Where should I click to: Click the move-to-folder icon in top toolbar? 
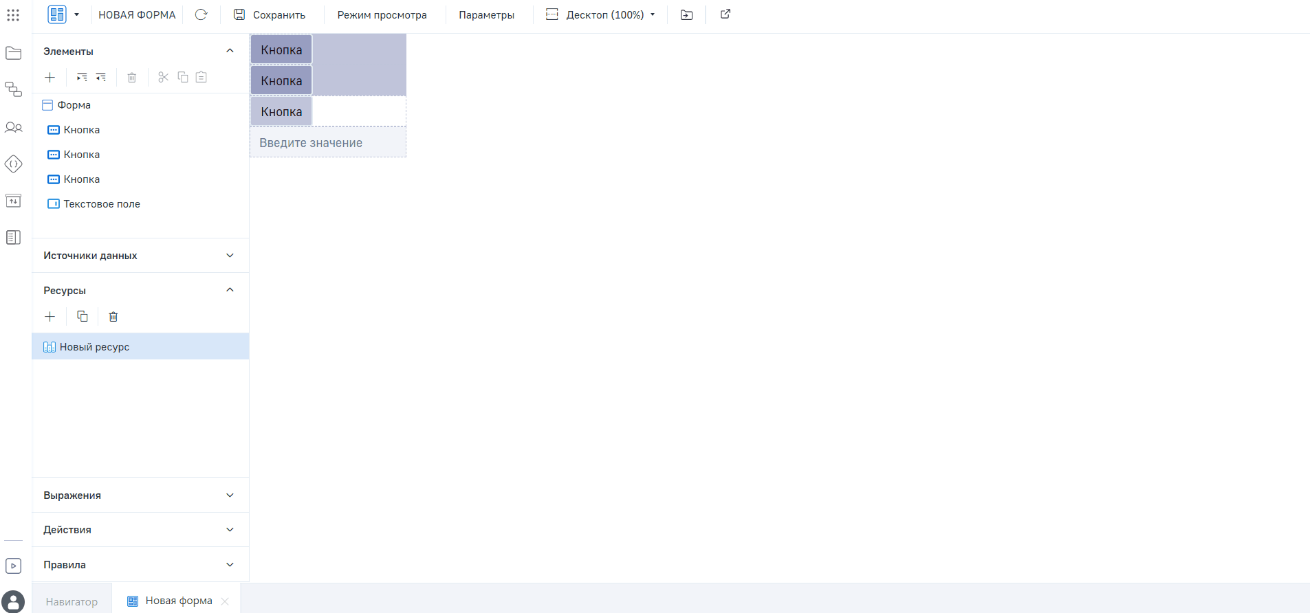point(686,14)
